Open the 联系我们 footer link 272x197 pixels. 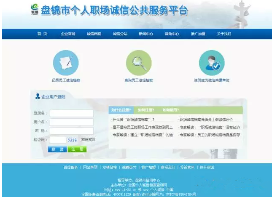tap(168, 168)
